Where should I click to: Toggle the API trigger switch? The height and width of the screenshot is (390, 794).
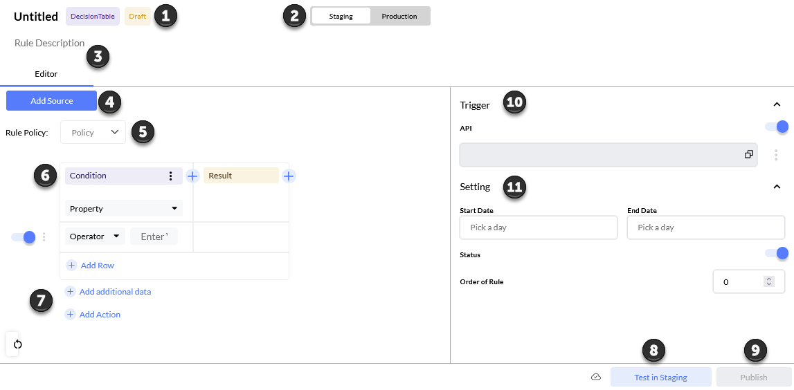coord(776,127)
